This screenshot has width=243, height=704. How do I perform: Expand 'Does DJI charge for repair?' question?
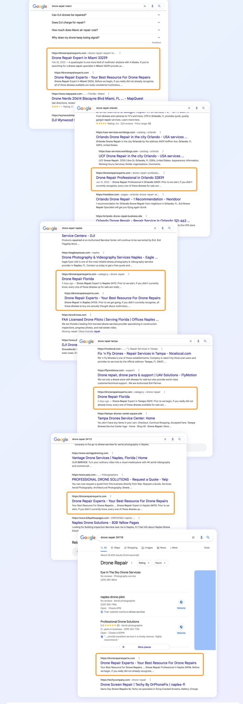[106, 22]
